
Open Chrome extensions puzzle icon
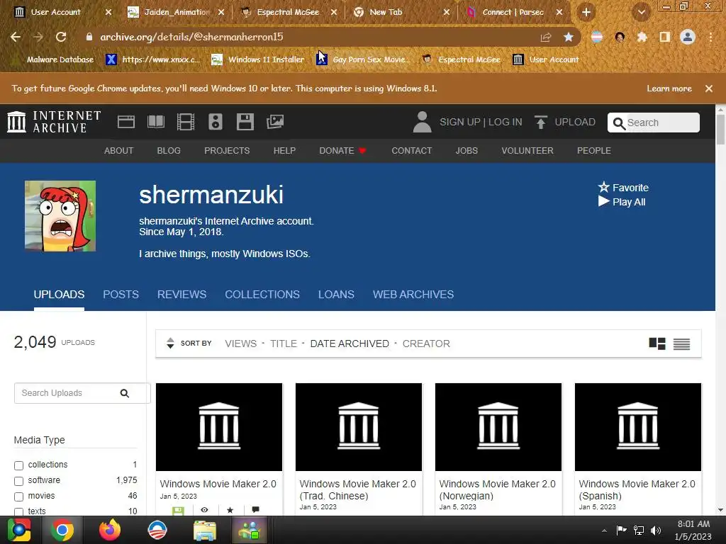pyautogui.click(x=642, y=37)
